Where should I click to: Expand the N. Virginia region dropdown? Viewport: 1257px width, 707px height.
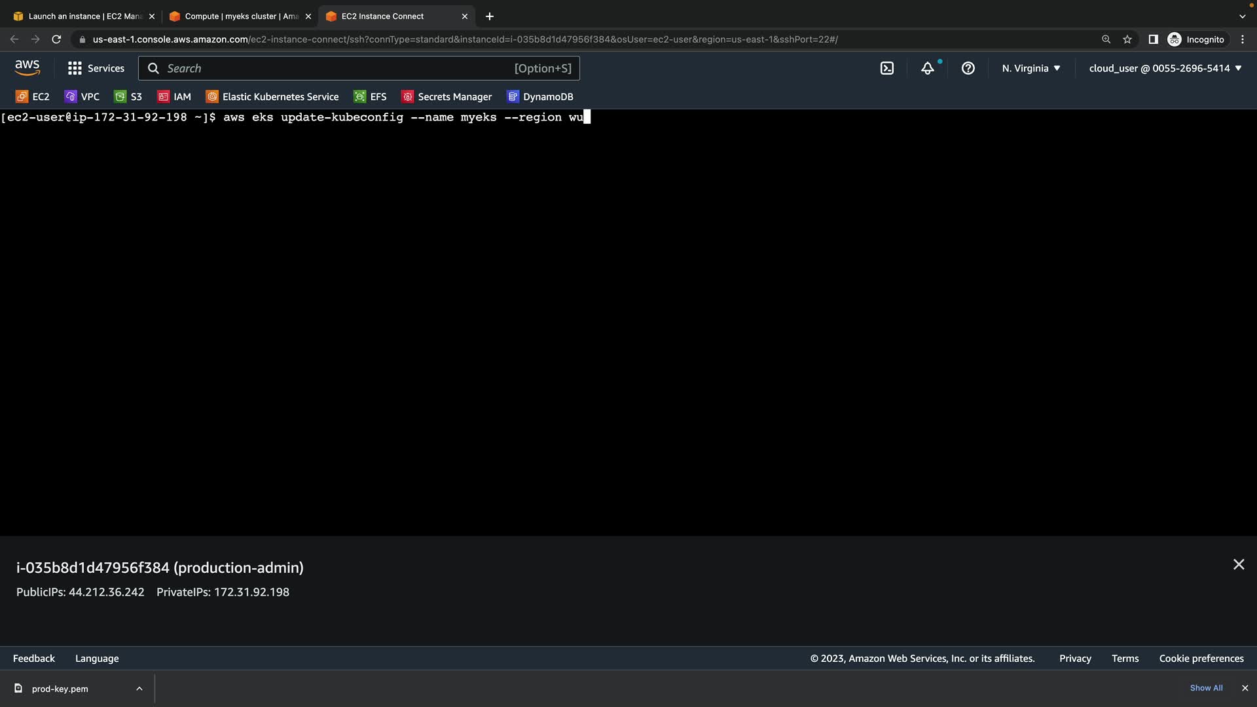click(1030, 68)
